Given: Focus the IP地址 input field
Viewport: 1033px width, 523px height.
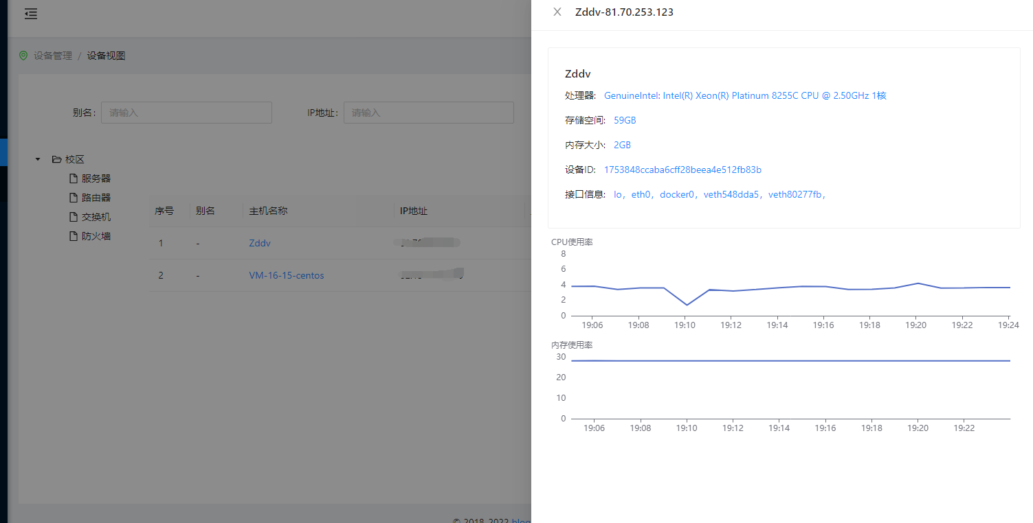Looking at the screenshot, I should click(429, 113).
